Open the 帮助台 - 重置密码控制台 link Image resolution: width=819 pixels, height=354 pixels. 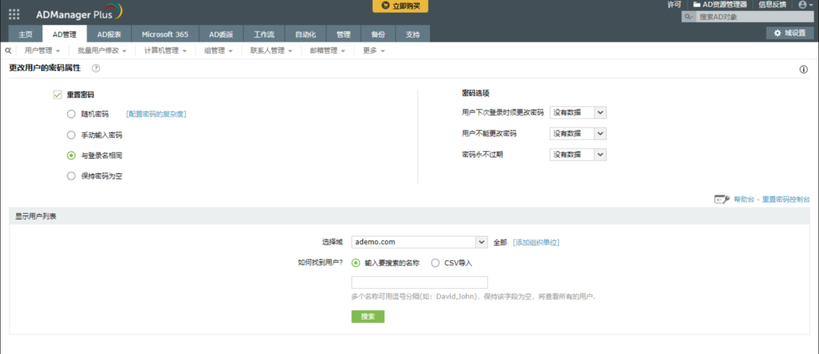(x=772, y=199)
